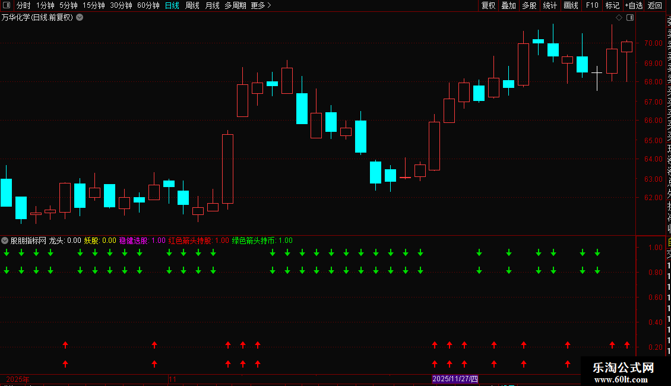Click the 龙头: 0.00 indicator value
The image size is (671, 386).
tap(65, 241)
